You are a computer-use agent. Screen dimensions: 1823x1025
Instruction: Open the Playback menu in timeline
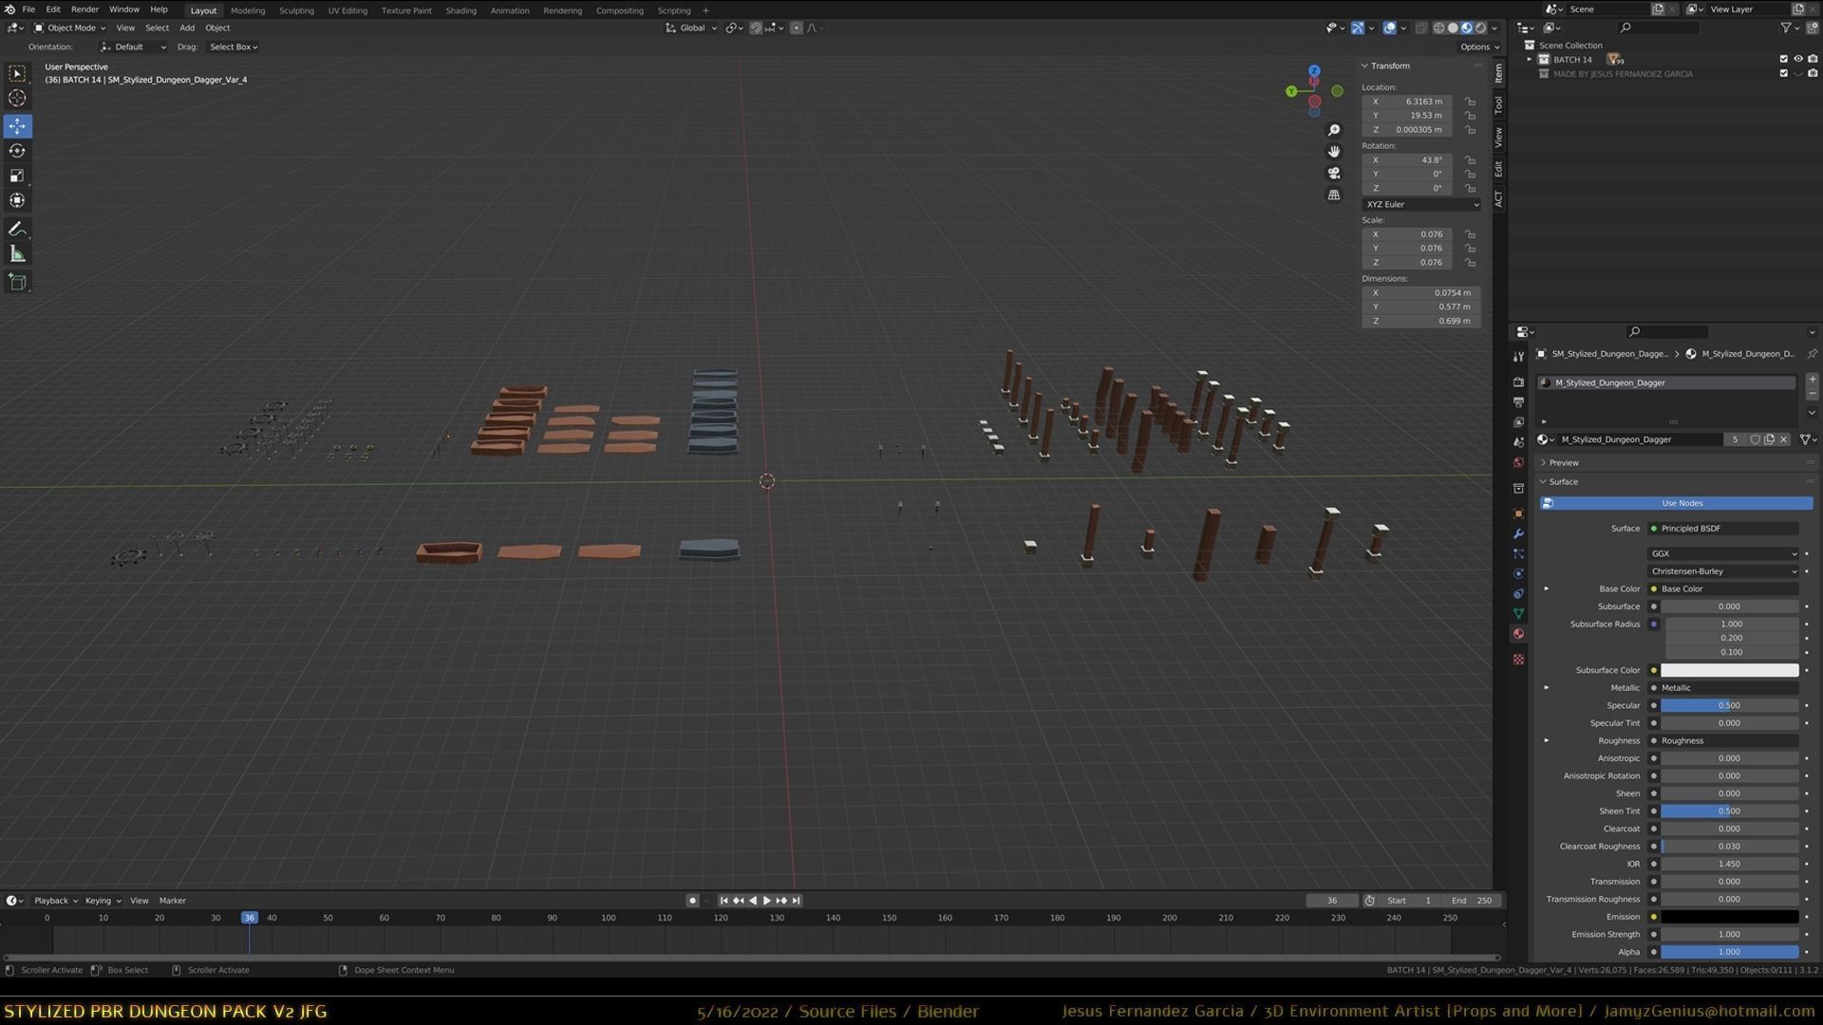pyautogui.click(x=56, y=901)
